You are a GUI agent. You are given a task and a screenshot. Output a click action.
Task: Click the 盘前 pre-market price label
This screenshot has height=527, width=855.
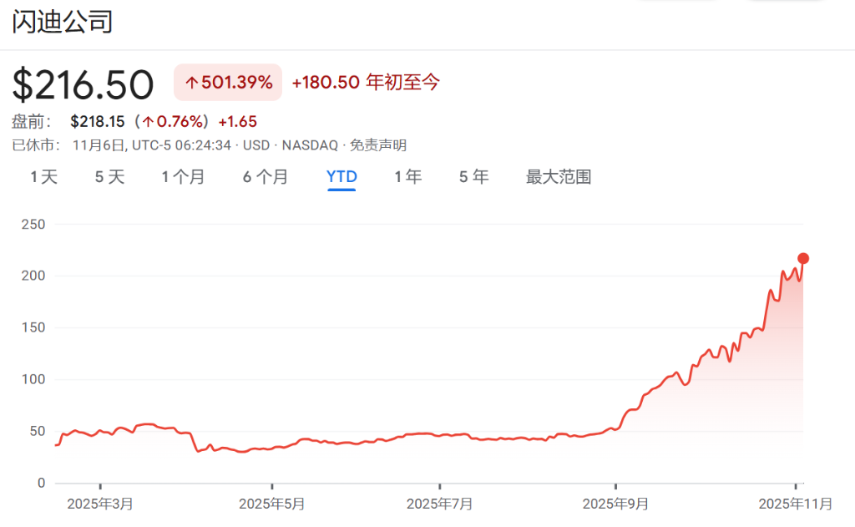click(x=28, y=121)
